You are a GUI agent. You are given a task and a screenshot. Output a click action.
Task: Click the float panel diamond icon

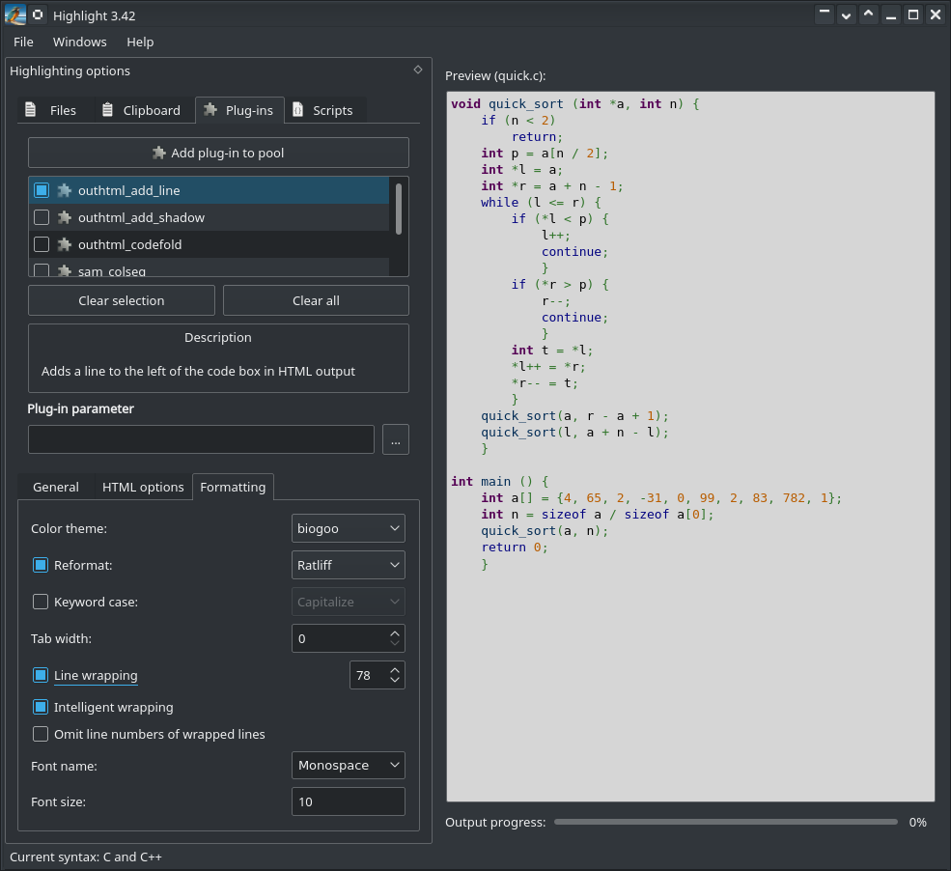(418, 70)
